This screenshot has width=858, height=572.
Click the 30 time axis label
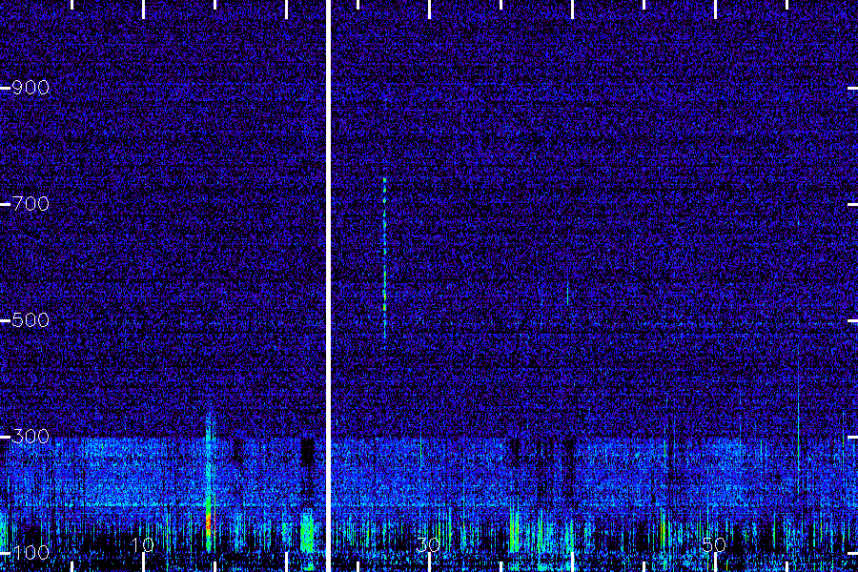coord(428,544)
